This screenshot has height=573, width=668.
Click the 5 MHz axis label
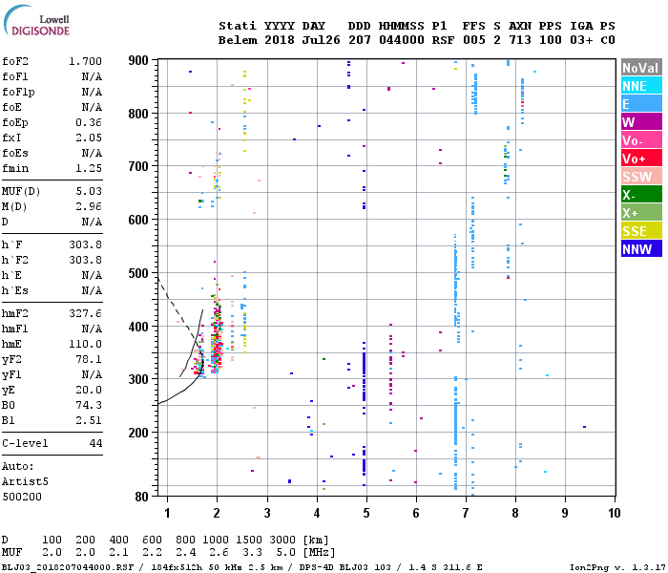[x=366, y=513]
